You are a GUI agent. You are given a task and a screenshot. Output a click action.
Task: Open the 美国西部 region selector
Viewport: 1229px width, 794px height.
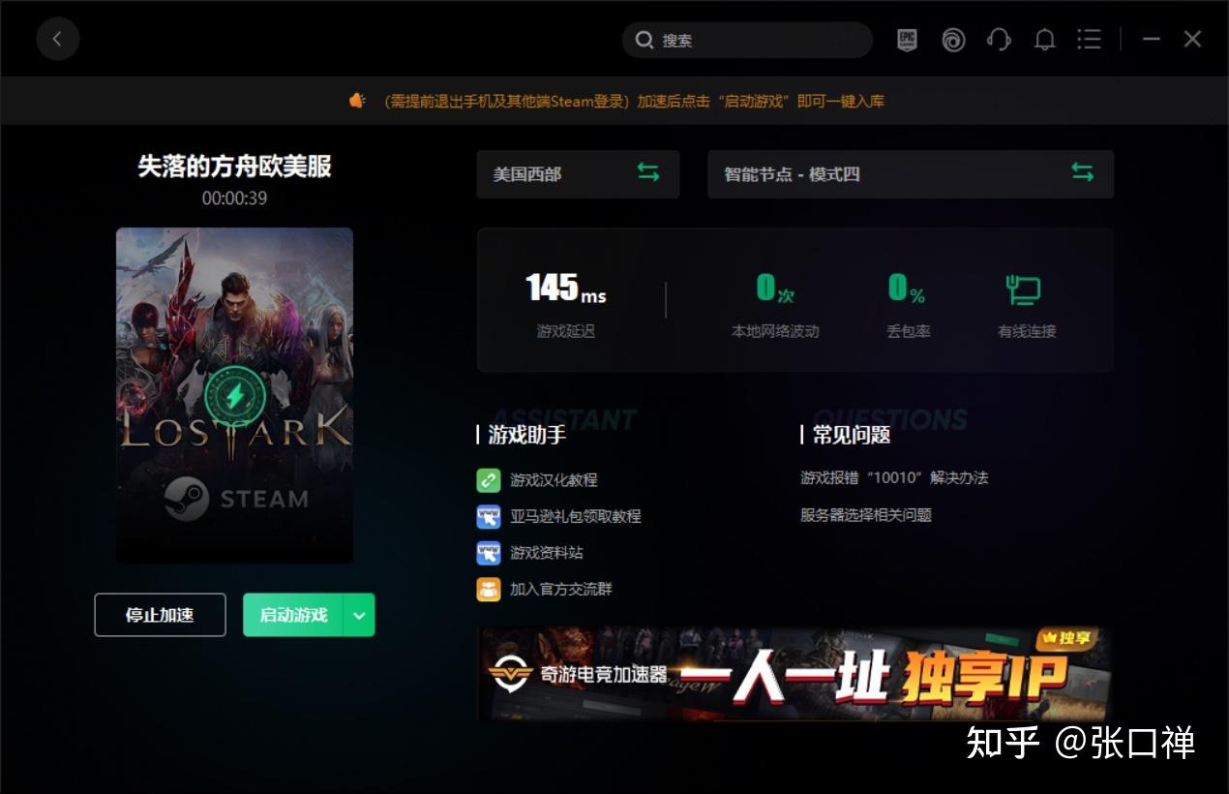pos(578,174)
